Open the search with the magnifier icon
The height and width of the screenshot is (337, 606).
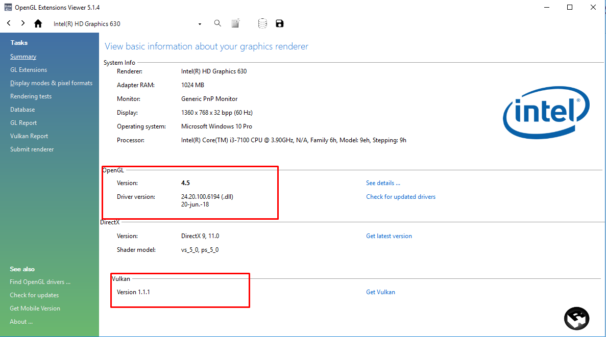click(217, 23)
